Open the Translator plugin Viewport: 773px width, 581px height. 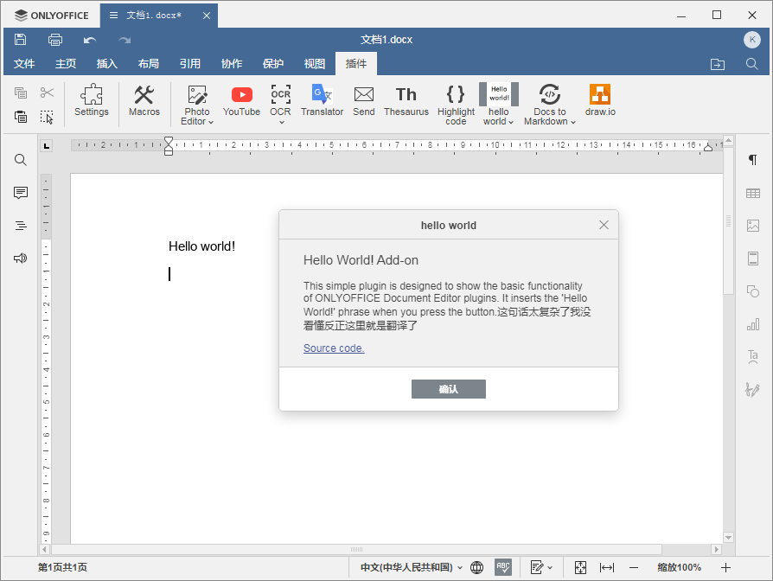322,100
